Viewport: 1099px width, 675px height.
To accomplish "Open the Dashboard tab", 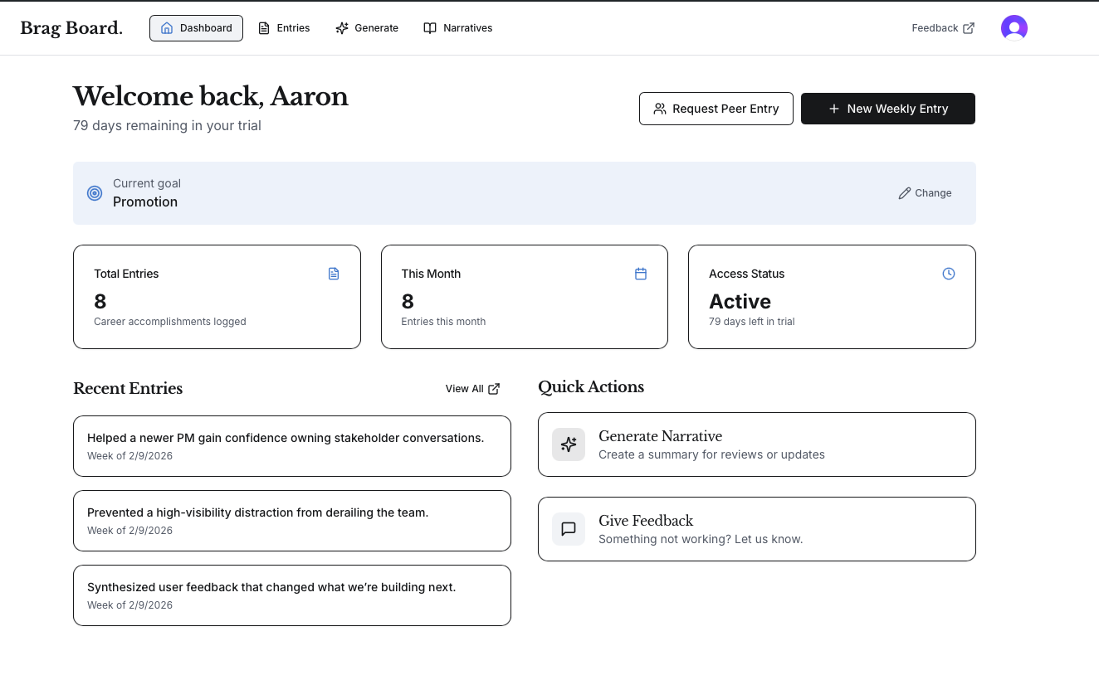I will 196,28.
